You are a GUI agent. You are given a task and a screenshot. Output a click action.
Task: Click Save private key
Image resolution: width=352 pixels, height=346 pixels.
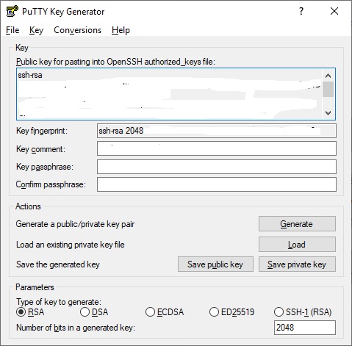[297, 264]
